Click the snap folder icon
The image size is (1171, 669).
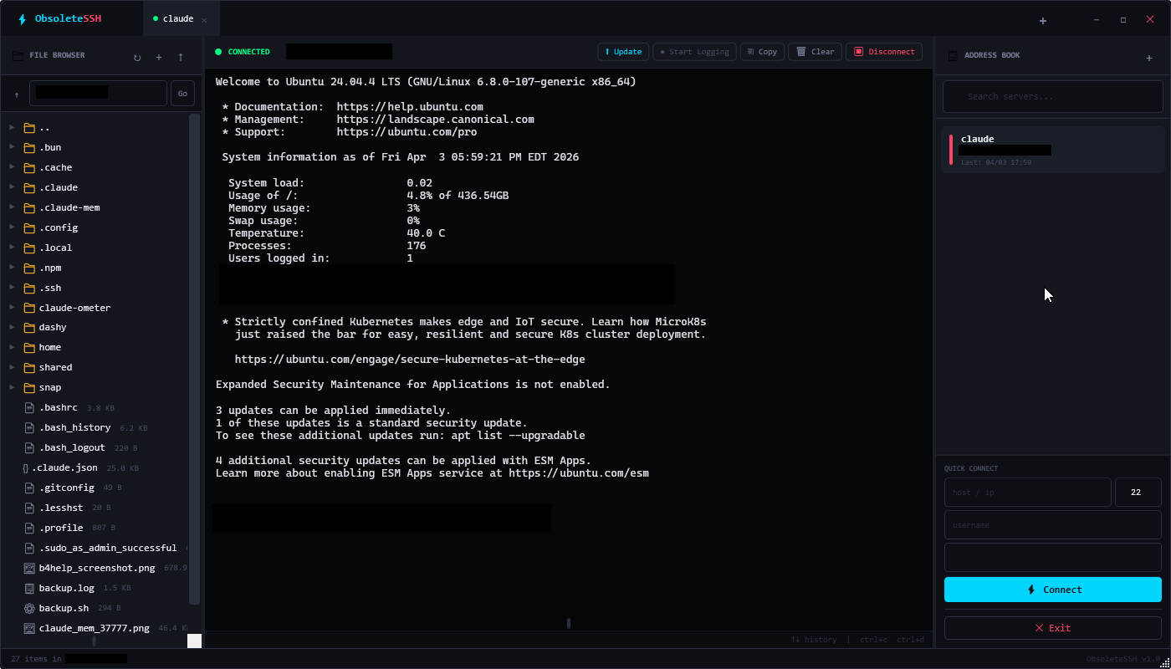[30, 388]
